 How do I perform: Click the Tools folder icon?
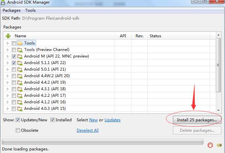[x=20, y=43]
